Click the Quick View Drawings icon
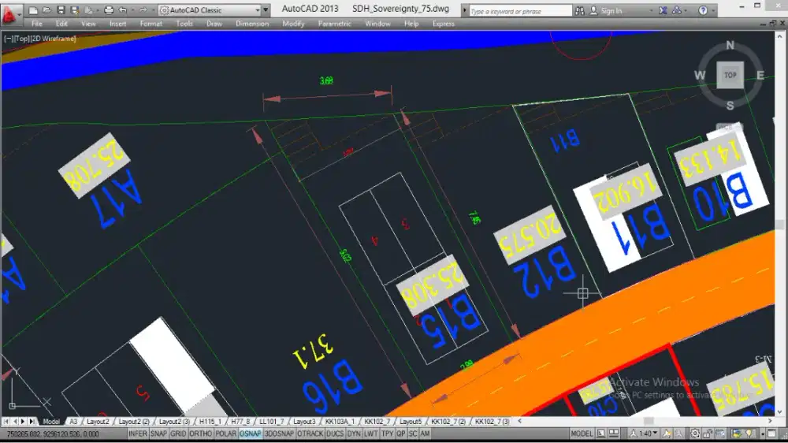788x443 pixels. tap(614, 434)
